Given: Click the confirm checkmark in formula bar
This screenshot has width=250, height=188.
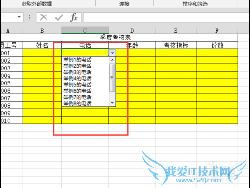Looking at the screenshot, I should coord(59,17).
